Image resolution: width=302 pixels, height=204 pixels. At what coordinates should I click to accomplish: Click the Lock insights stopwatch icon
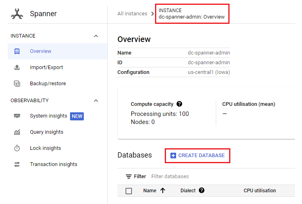click(x=17, y=148)
